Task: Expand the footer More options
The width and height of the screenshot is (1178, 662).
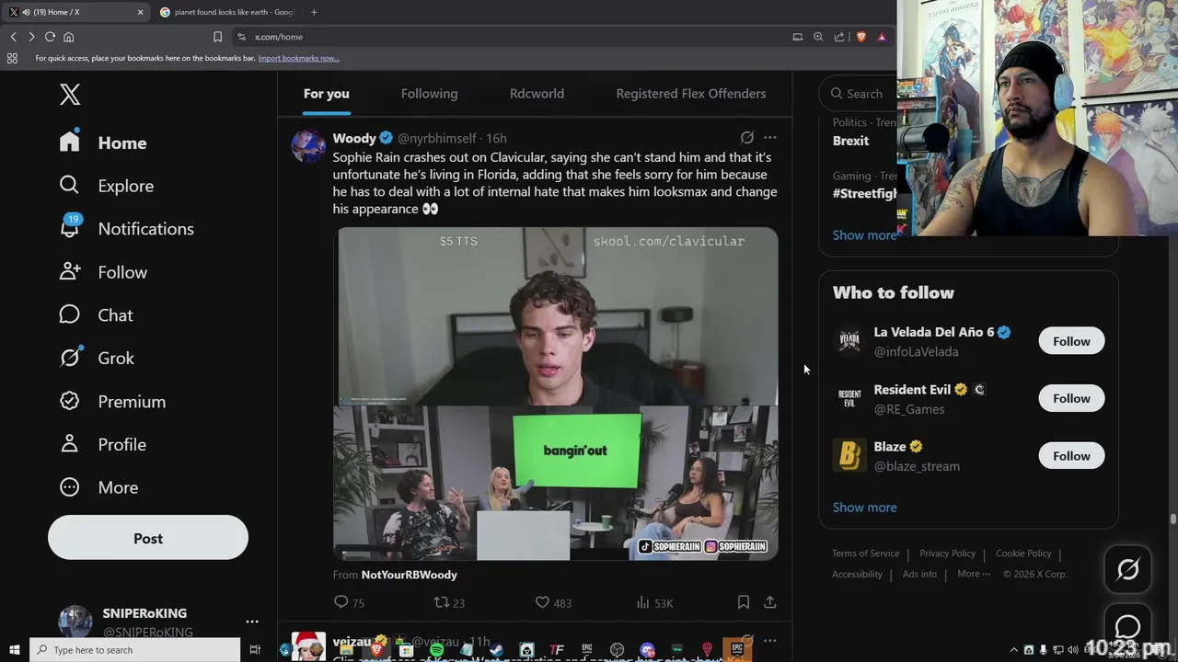Action: click(x=974, y=574)
